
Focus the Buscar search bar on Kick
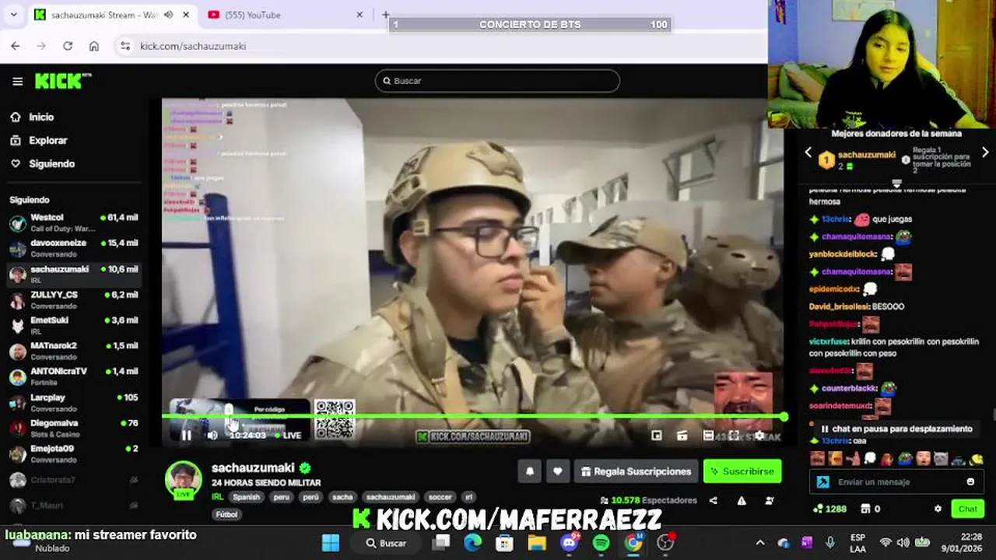[497, 81]
